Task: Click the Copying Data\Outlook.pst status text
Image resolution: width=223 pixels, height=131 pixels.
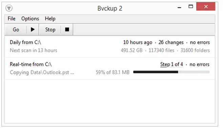Action: tap(42, 73)
